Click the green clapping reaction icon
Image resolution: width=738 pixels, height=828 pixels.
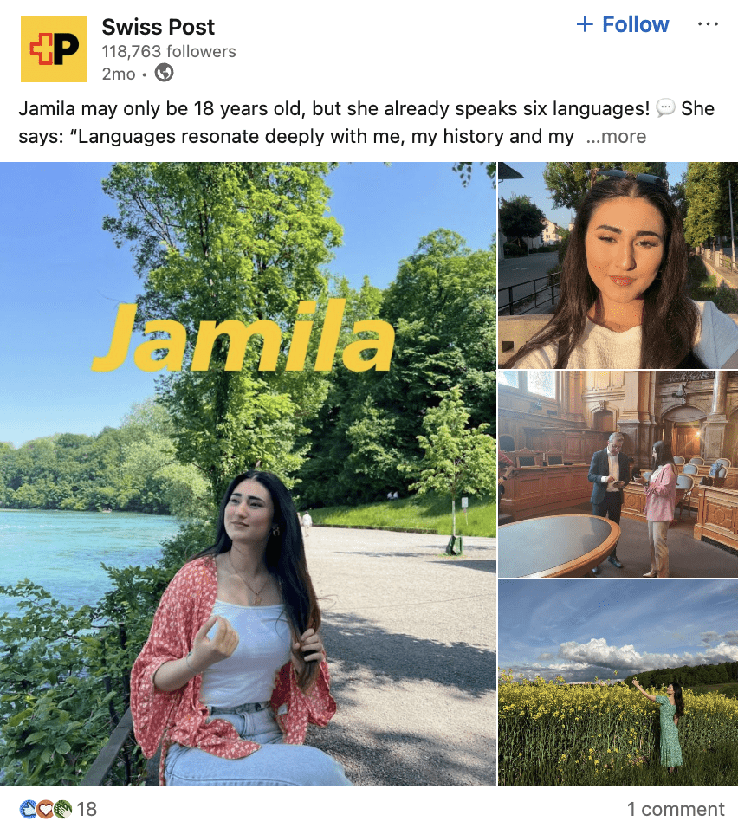click(62, 808)
